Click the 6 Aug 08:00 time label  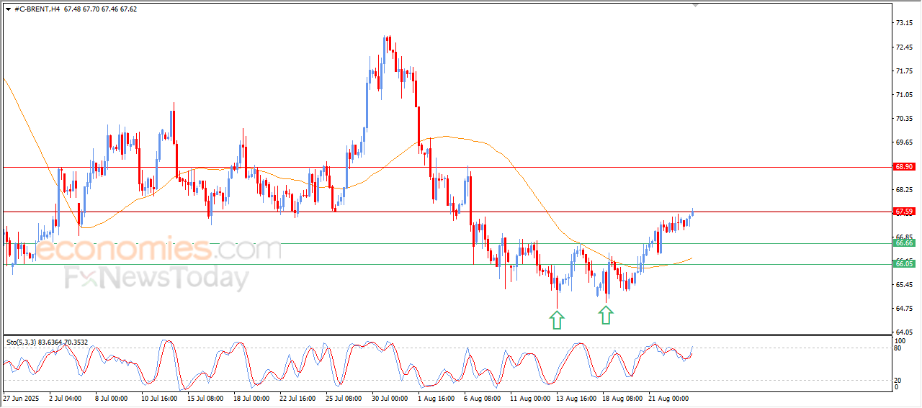point(482,397)
